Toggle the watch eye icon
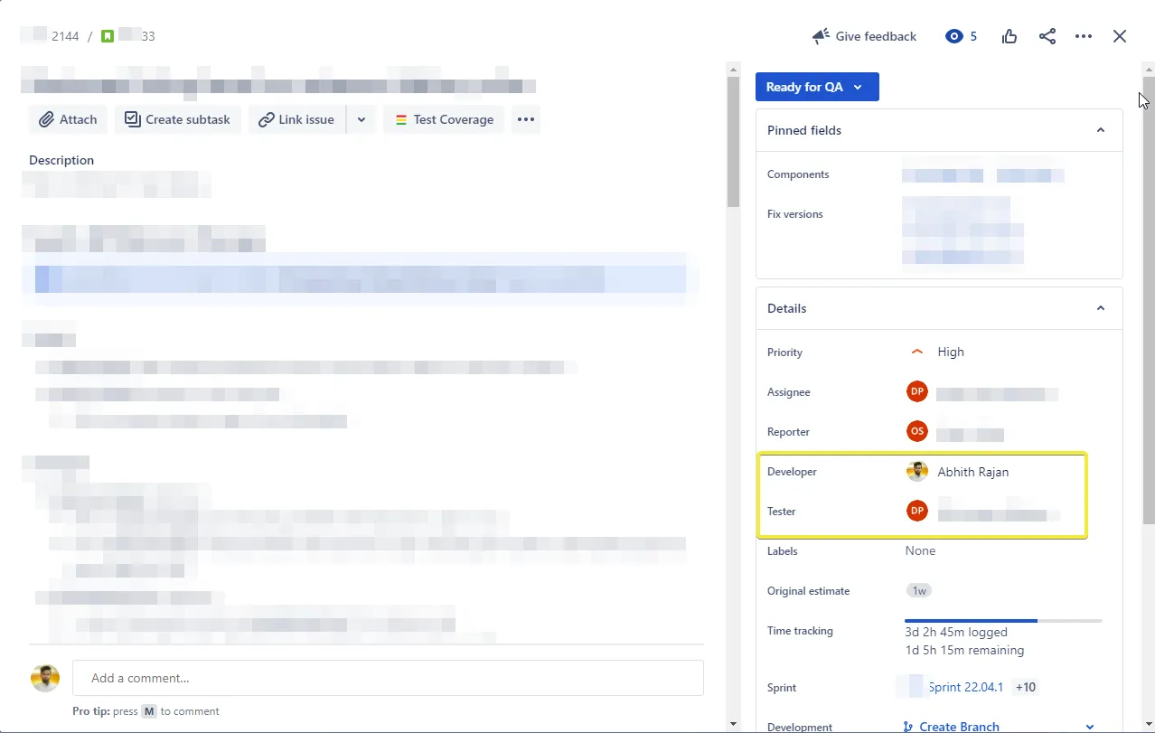This screenshot has width=1155, height=733. pyautogui.click(x=954, y=36)
